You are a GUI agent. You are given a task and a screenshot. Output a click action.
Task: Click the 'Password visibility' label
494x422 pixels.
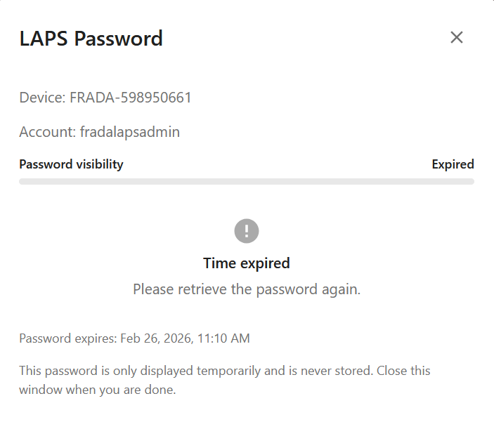coord(71,164)
